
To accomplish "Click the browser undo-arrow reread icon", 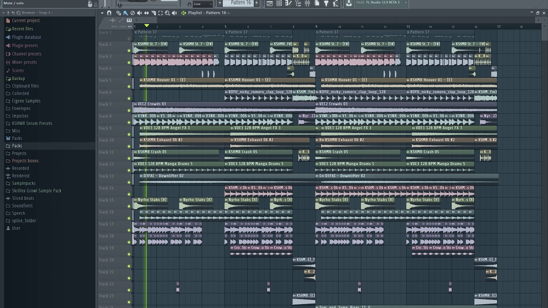I will pyautogui.click(x=13, y=13).
